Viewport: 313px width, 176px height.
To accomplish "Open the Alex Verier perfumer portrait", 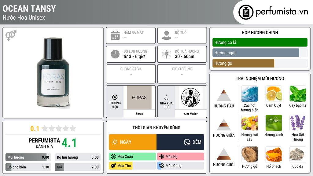I will 191,97.
